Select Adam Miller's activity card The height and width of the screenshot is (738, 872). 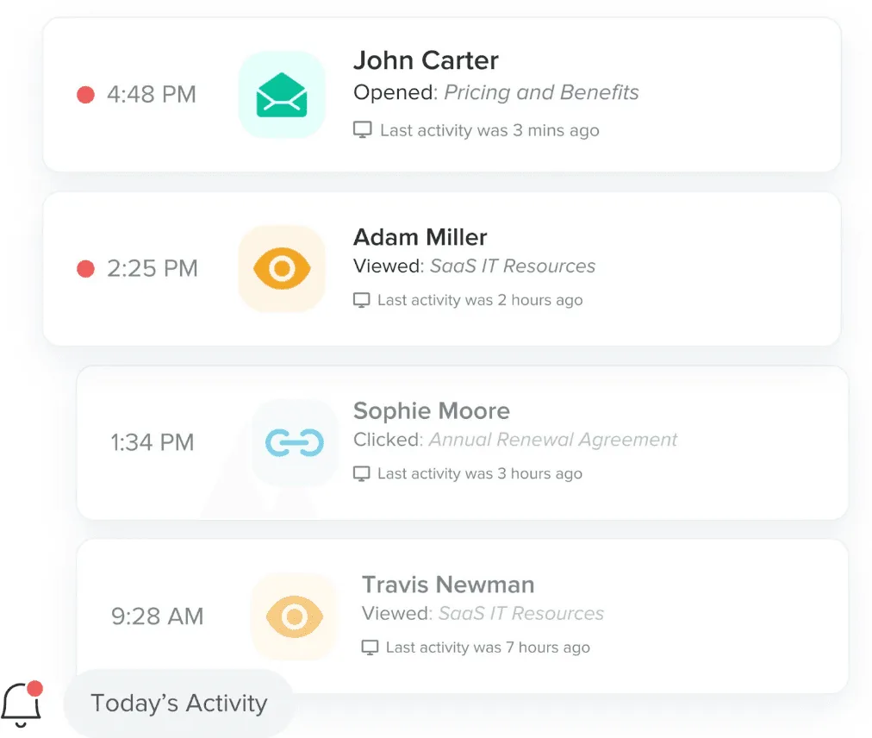click(x=441, y=268)
